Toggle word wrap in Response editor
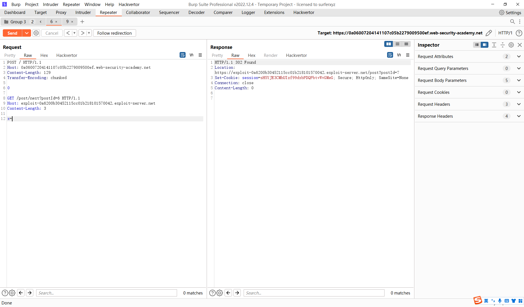This screenshot has height=307, width=524. [390, 55]
